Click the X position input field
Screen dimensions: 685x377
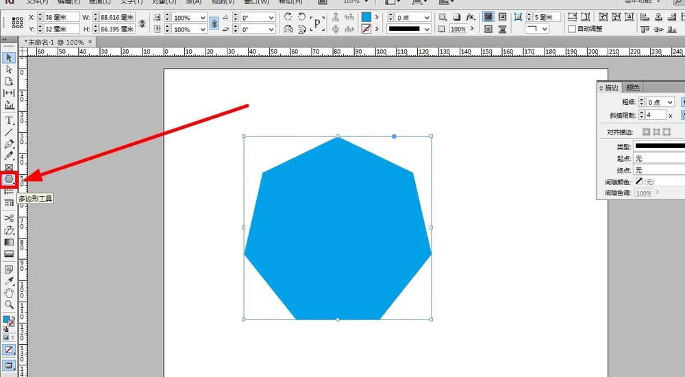pos(61,18)
